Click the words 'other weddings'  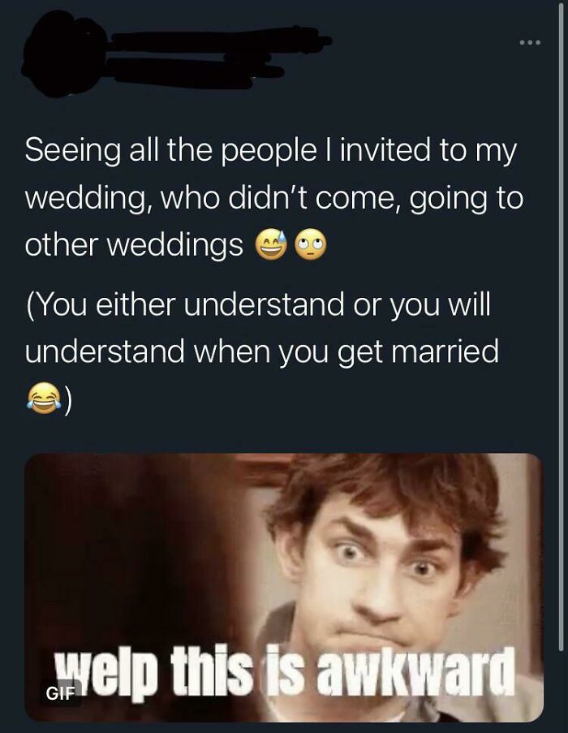[x=134, y=244]
